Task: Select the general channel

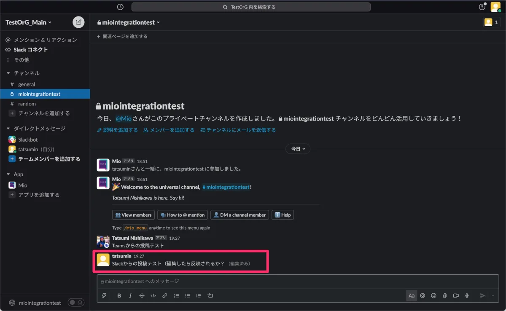Action: point(27,84)
